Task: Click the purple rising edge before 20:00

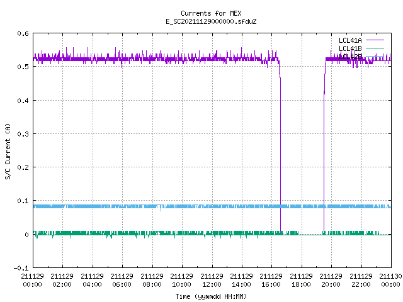Action: point(324,154)
